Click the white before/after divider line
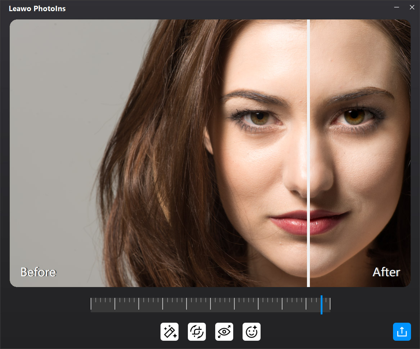 (x=308, y=153)
